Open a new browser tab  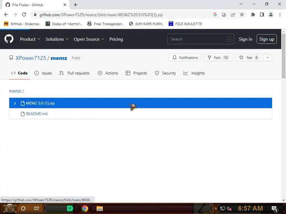point(75,5)
